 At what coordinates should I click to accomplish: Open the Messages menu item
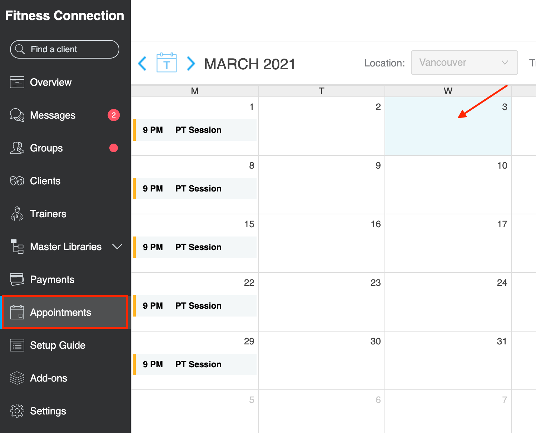[x=65, y=115]
